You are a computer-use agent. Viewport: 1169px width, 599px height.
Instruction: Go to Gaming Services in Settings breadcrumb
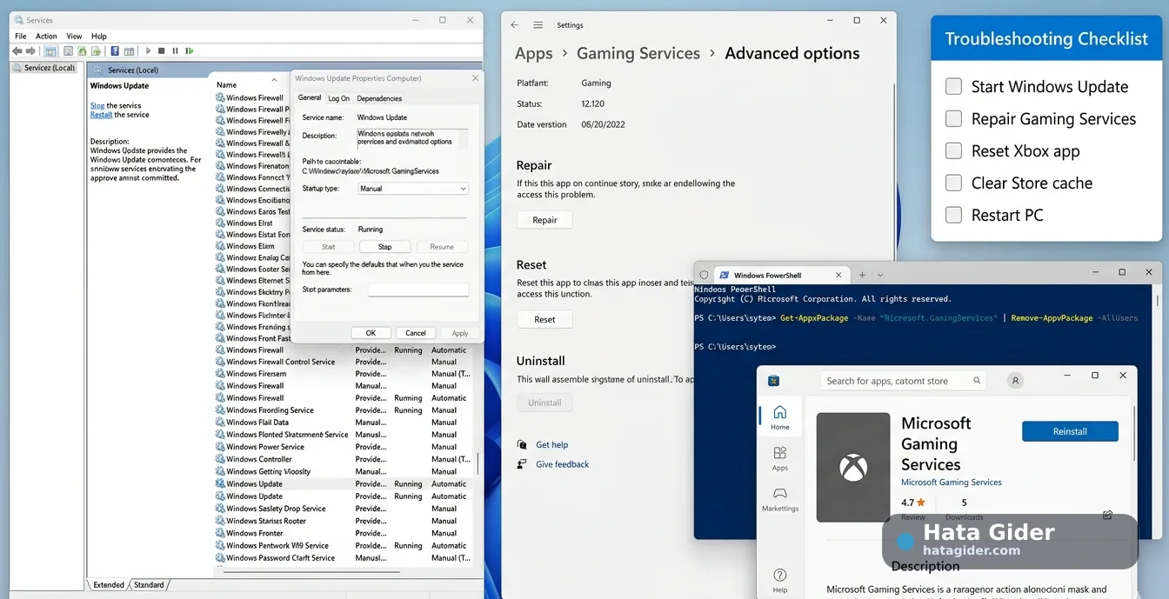coord(638,53)
